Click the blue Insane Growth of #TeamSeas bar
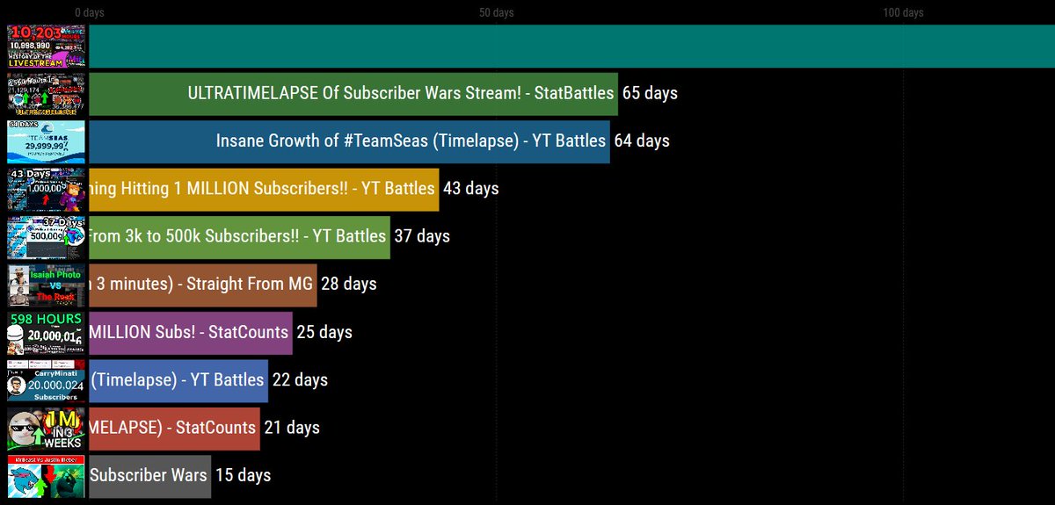1055x505 pixels. click(350, 141)
